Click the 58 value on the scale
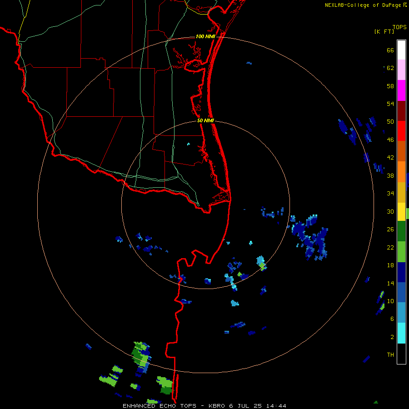 click(390, 86)
